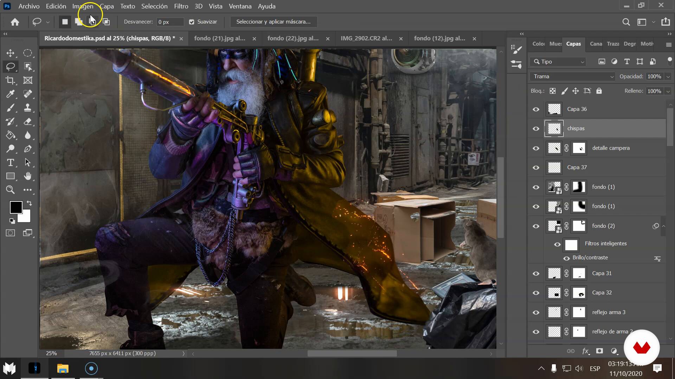675x379 pixels.
Task: Hide the Capa 37 layer
Action: (x=536, y=167)
